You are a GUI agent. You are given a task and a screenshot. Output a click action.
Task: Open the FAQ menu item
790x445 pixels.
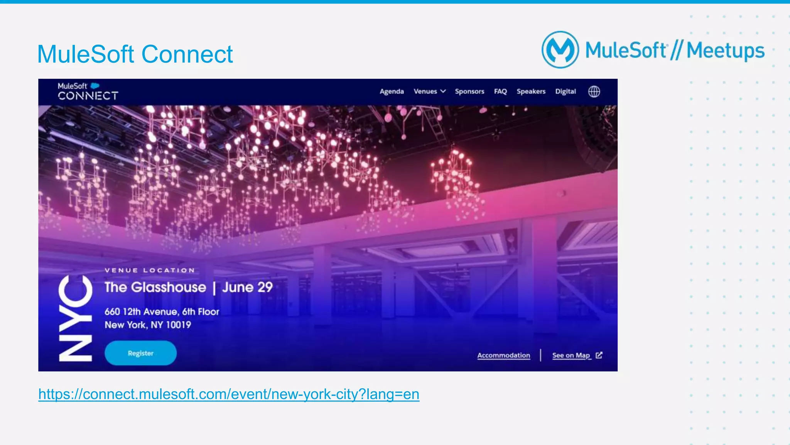tap(500, 91)
